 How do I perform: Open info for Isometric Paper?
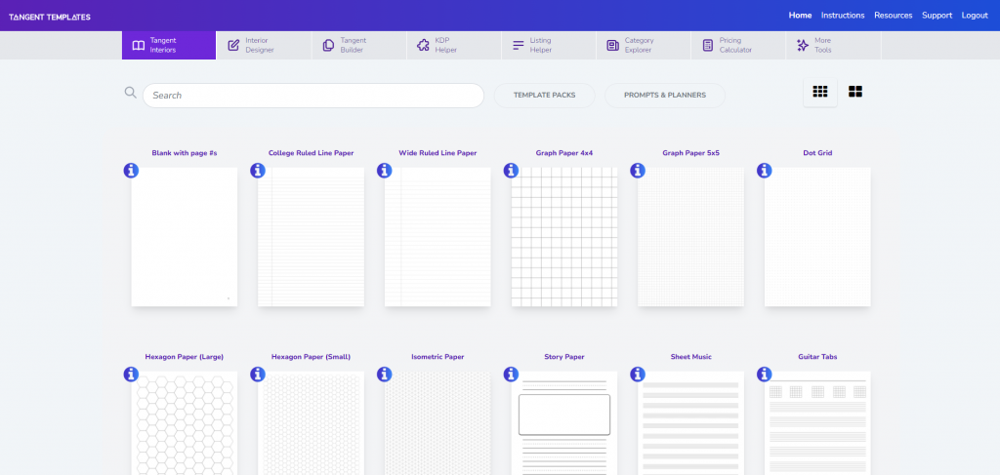[385, 375]
